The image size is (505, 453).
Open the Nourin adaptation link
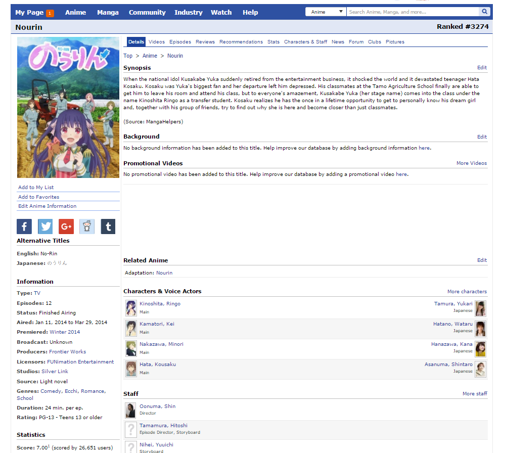(164, 273)
